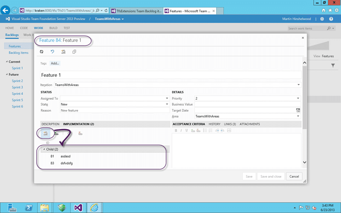Click the revert changes undo icon
The width and height of the screenshot is (341, 213).
[x=52, y=52]
